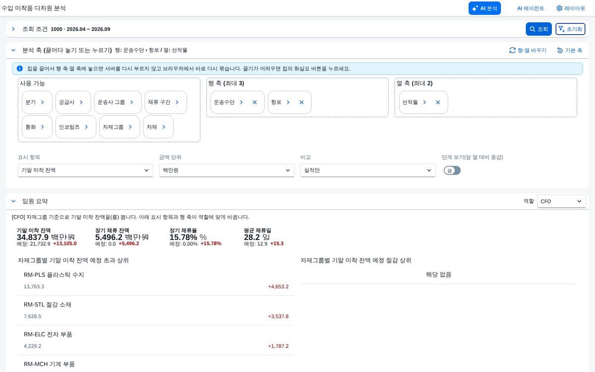
Task: Click the +1,787.2 variance value
Action: [278, 346]
